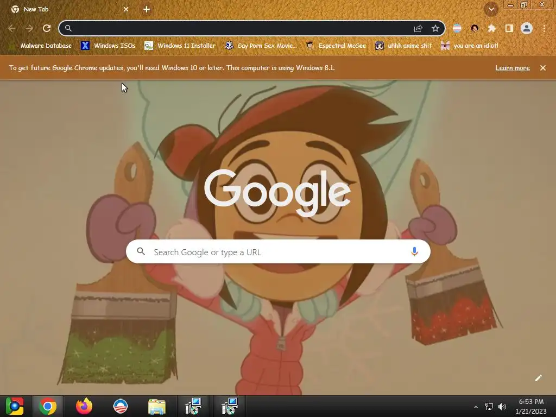Minimize the Chrome window
The image size is (556, 417).
coord(510,4)
